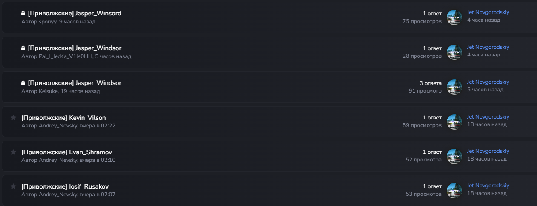Viewport: 537px width, 206px height.
Task: Click the last-poster avatar in Iosif_Rusakov row
Action: (x=454, y=191)
